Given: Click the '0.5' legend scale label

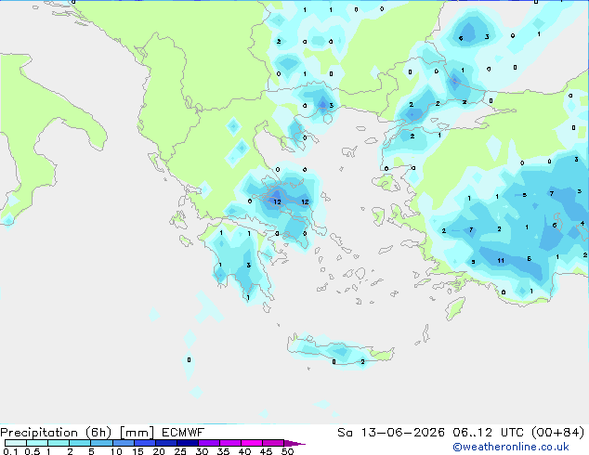Looking at the screenshot, I should tap(32, 451).
